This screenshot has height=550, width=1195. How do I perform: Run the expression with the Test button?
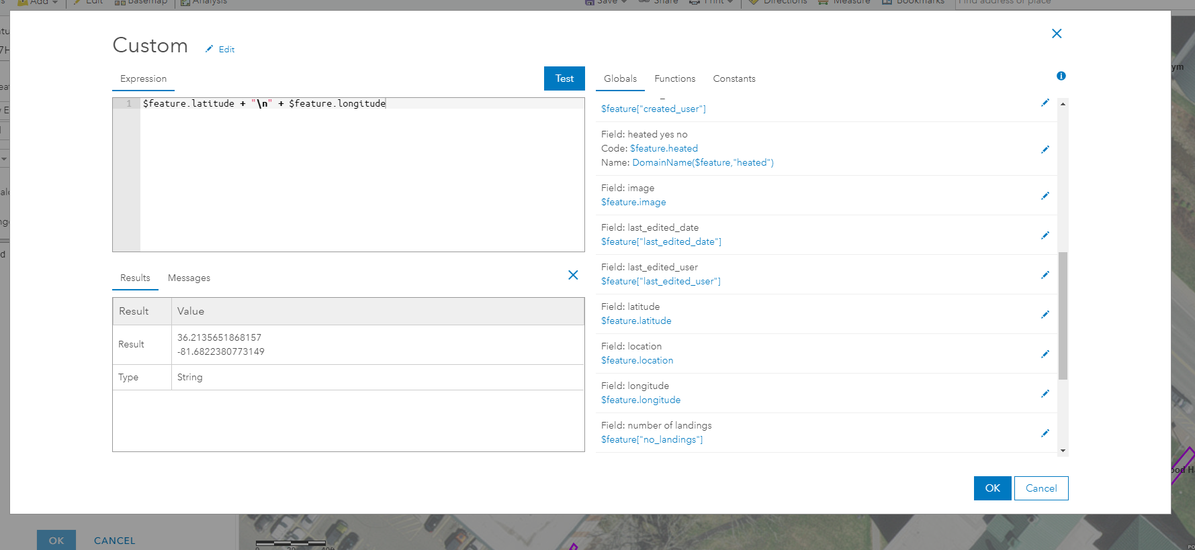point(564,78)
